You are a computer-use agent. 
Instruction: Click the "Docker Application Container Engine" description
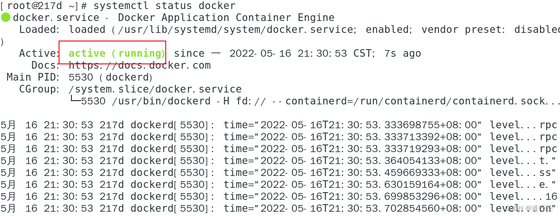(x=226, y=18)
